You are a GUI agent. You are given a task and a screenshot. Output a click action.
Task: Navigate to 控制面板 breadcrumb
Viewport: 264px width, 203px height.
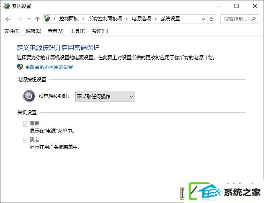click(x=69, y=19)
